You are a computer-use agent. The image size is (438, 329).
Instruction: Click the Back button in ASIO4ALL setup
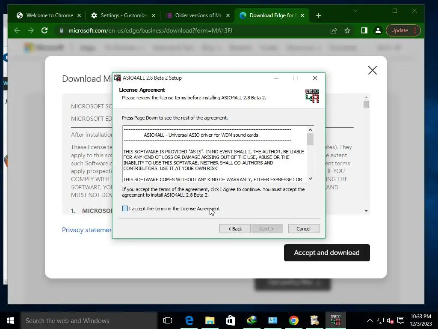click(x=235, y=229)
